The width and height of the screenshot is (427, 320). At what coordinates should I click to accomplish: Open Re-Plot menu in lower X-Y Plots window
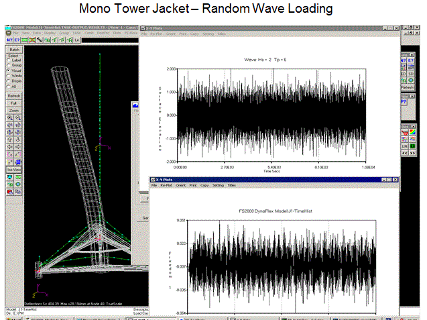coord(165,184)
